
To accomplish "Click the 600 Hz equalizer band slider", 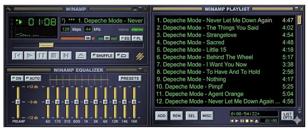I will coord(77,102).
